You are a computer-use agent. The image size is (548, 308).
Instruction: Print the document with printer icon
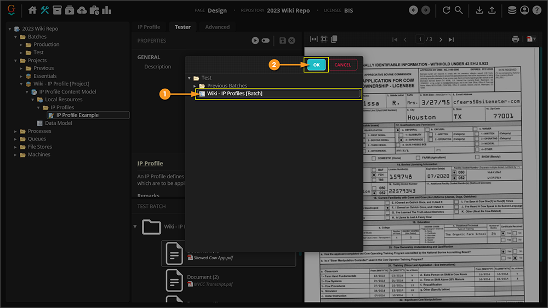tap(515, 39)
